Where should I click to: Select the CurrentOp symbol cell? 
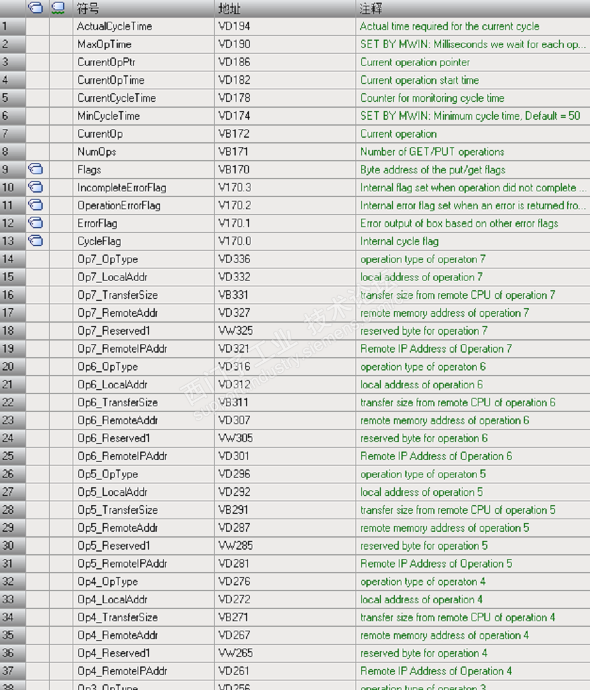(x=144, y=134)
